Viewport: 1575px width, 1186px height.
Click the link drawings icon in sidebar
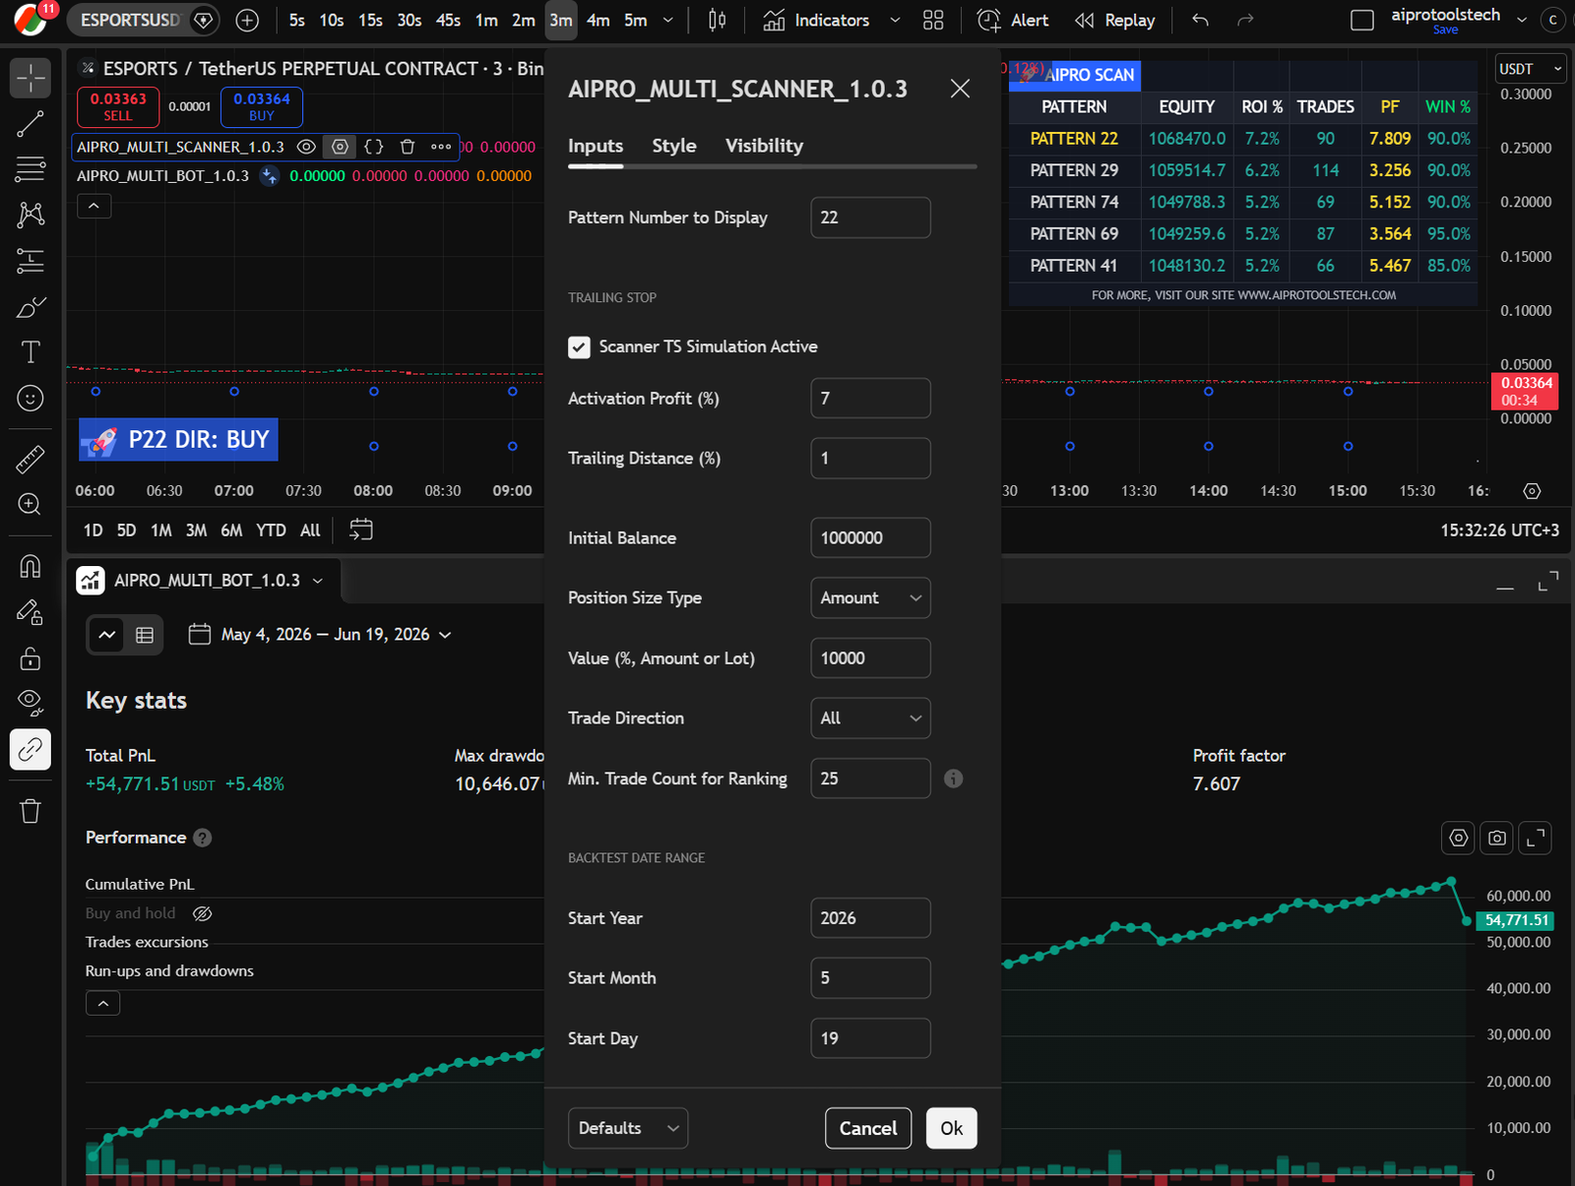pos(31,749)
